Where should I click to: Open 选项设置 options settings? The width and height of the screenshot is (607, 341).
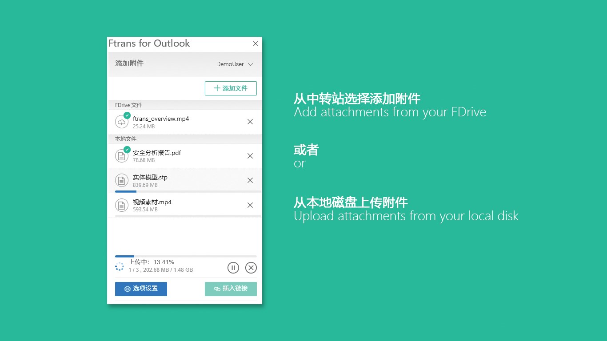141,289
